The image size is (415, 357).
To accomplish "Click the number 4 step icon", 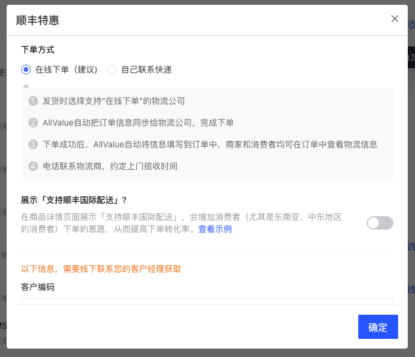I will click(x=33, y=166).
